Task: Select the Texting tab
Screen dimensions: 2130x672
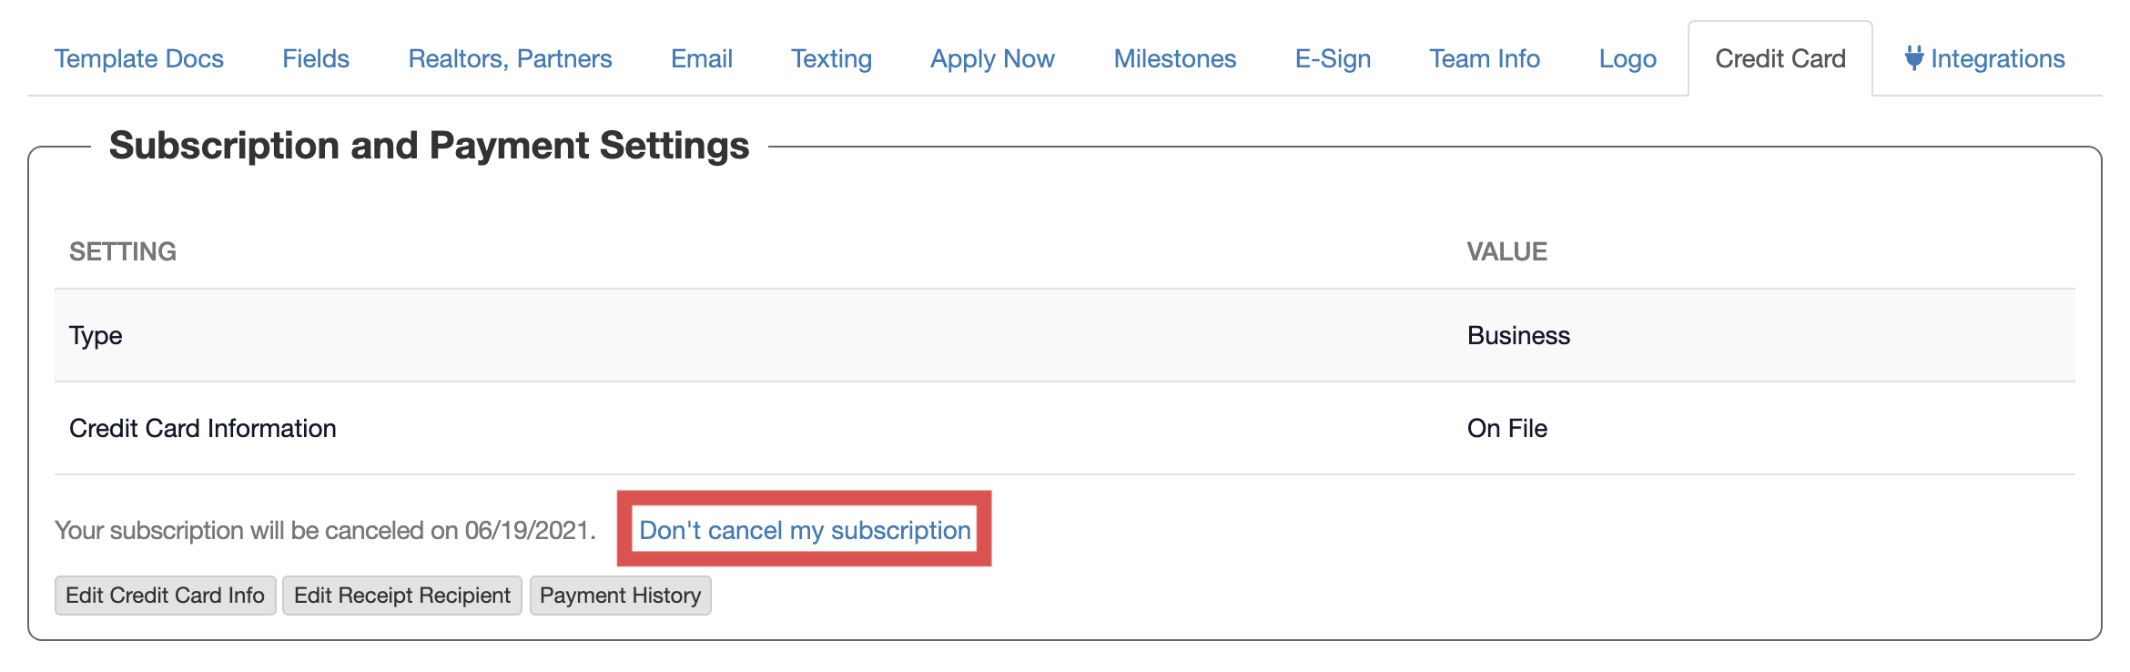Action: (830, 59)
